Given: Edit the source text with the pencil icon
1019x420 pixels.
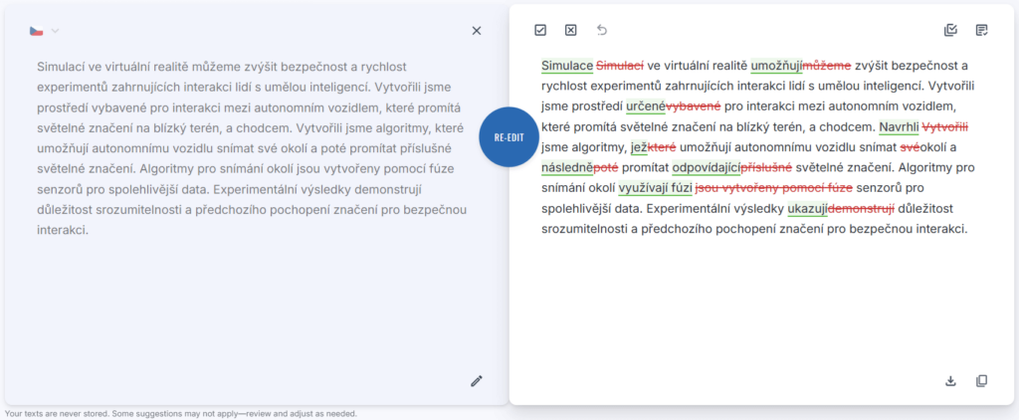Looking at the screenshot, I should click(x=477, y=380).
